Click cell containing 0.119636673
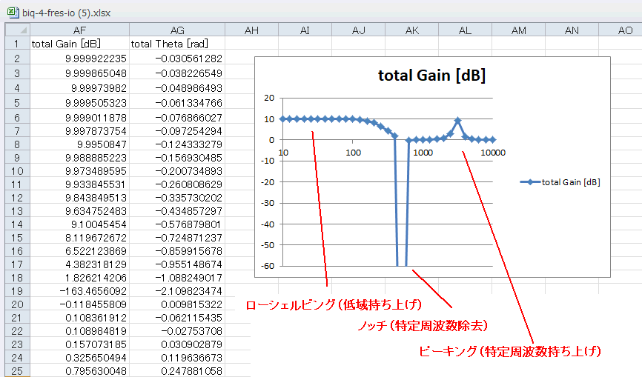Image resolution: width=642 pixels, height=377 pixels. click(x=177, y=358)
